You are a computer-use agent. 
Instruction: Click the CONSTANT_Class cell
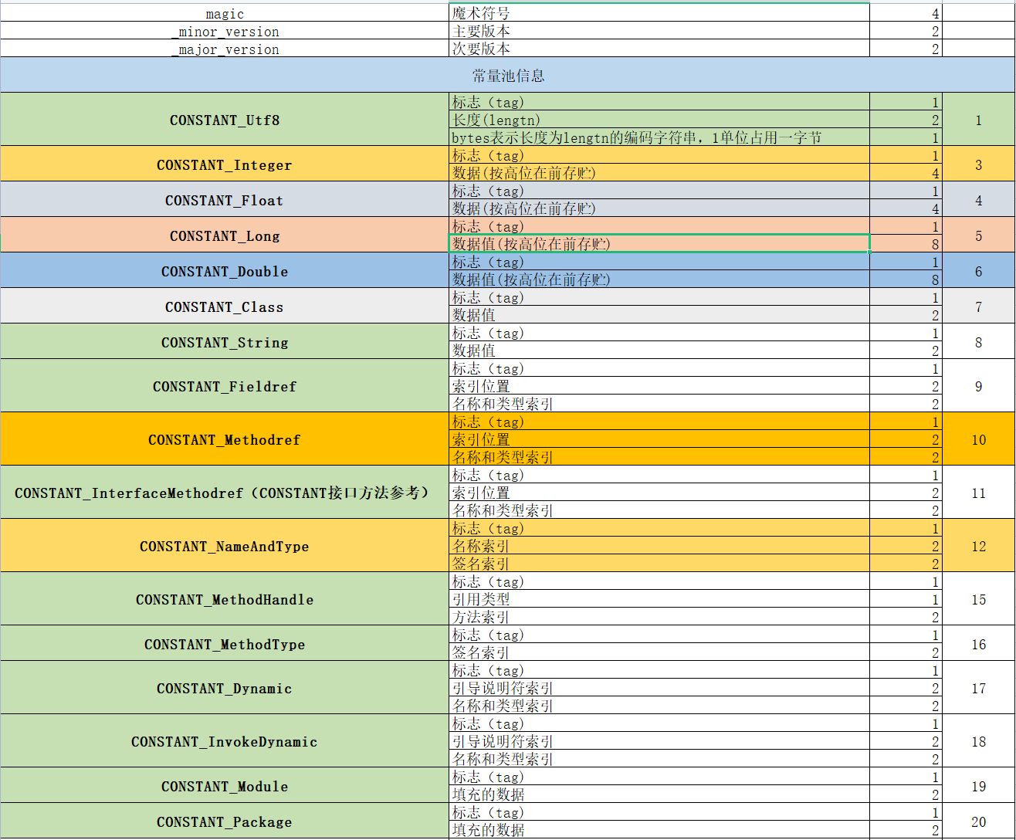coord(225,307)
